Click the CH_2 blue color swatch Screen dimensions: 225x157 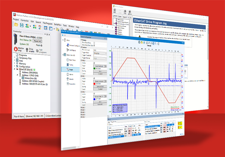[94, 99]
